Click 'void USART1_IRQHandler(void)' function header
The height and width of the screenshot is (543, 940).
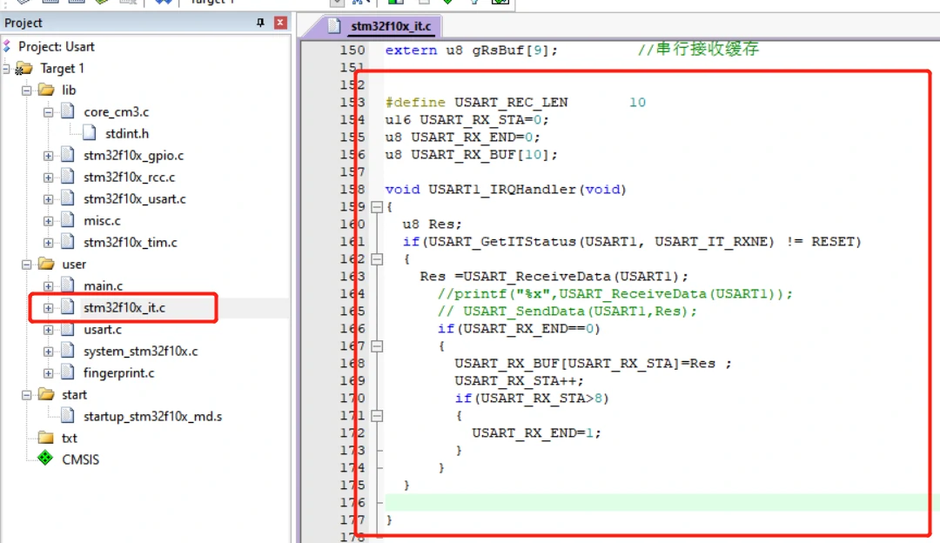(506, 190)
